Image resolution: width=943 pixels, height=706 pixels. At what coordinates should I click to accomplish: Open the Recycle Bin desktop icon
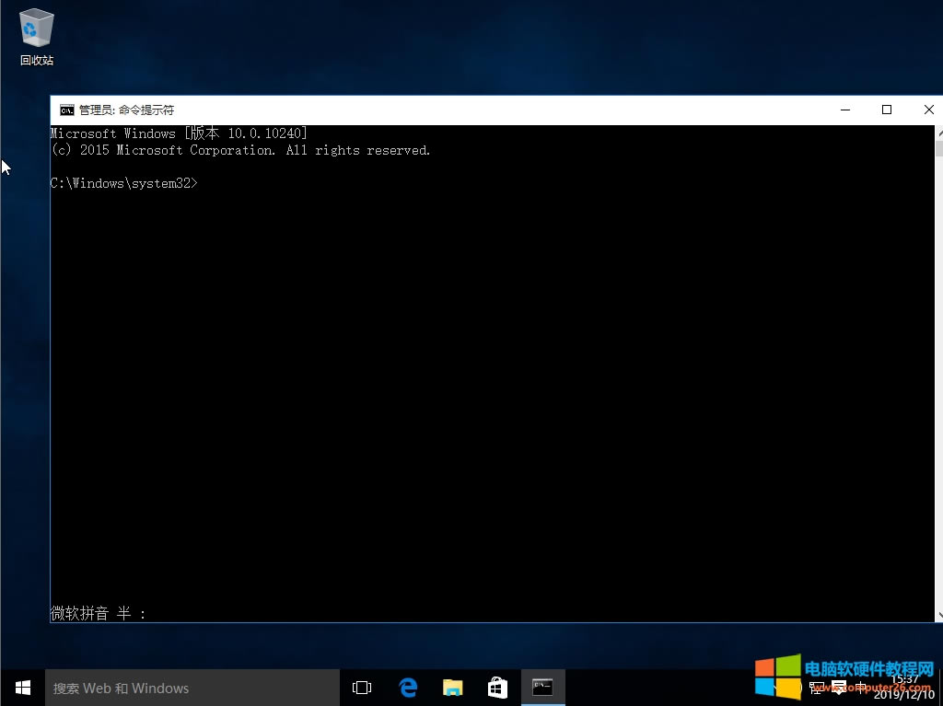click(x=37, y=37)
